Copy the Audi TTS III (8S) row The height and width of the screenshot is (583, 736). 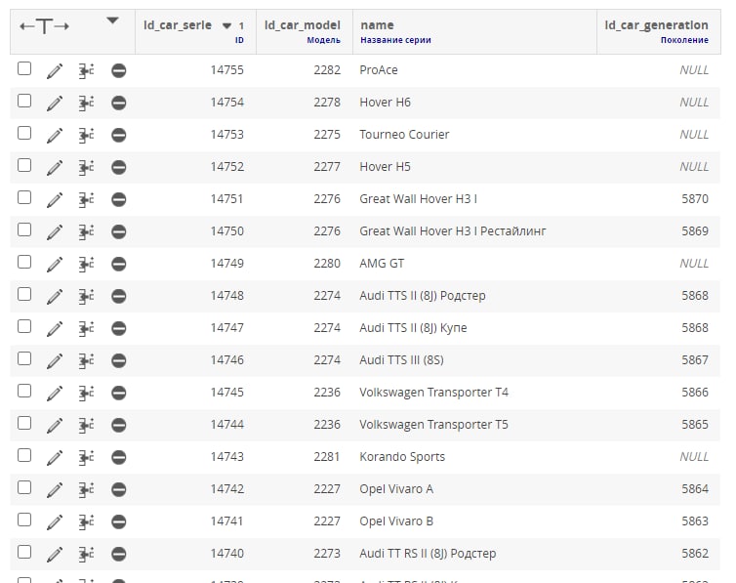coord(86,361)
